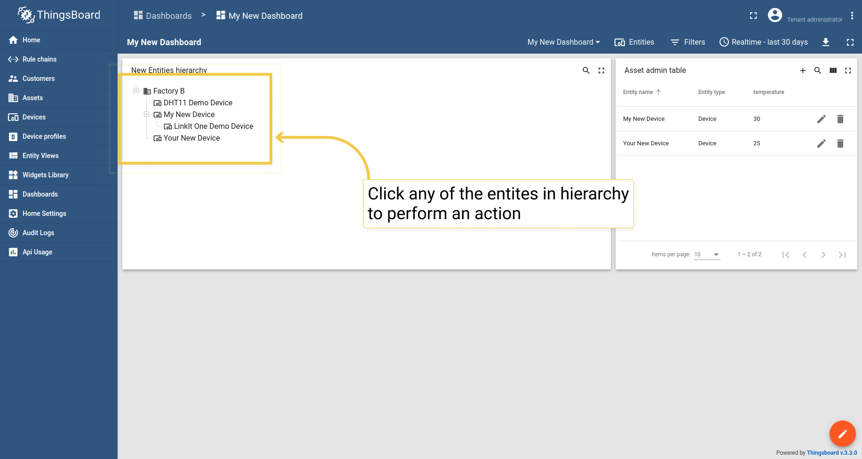This screenshot has width=862, height=459.
Task: Click temperature value 30
Action: tap(757, 119)
